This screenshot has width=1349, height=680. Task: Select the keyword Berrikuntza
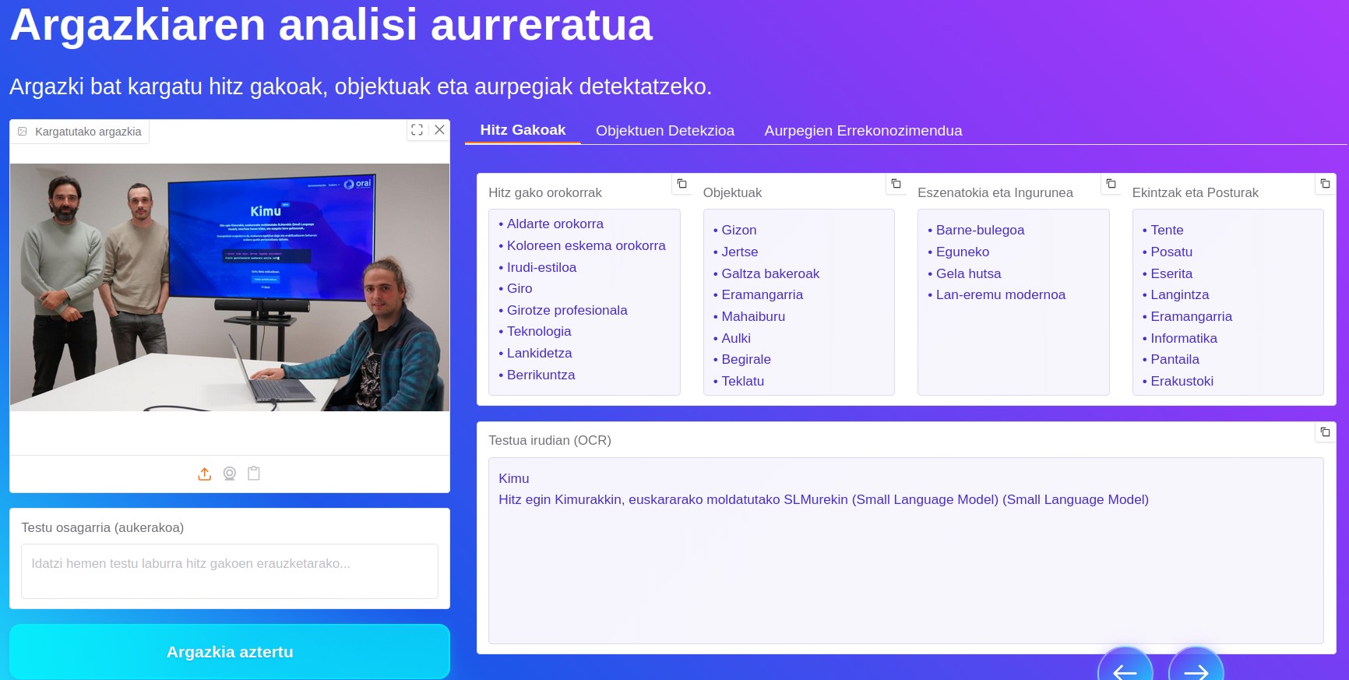(541, 375)
